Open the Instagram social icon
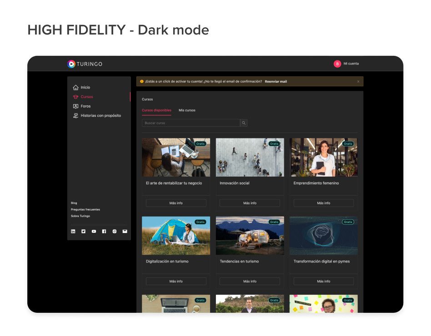Image resolution: width=431 pixels, height=336 pixels. click(115, 232)
